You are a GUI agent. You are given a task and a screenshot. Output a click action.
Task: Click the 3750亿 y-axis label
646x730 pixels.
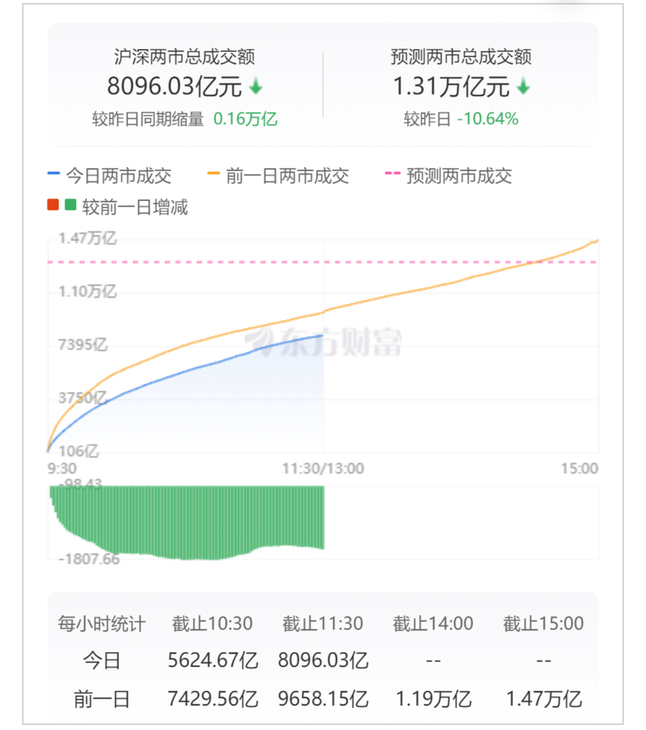pos(83,398)
